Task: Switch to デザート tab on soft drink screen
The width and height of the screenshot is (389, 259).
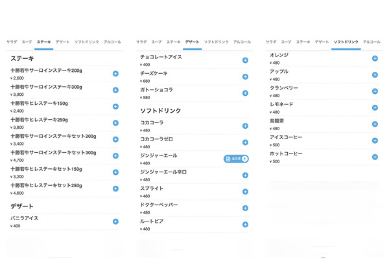Action: [322, 42]
